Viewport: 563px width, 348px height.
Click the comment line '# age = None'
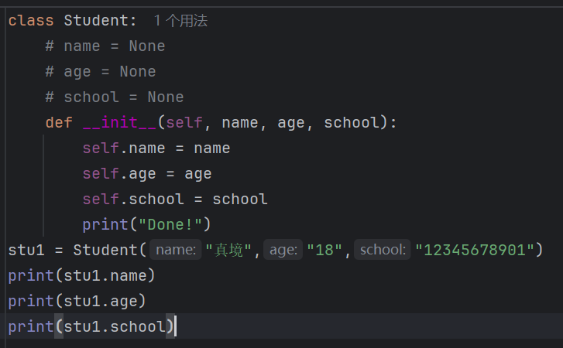point(101,72)
